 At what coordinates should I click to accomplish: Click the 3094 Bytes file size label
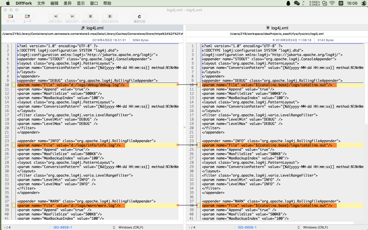pos(140,40)
